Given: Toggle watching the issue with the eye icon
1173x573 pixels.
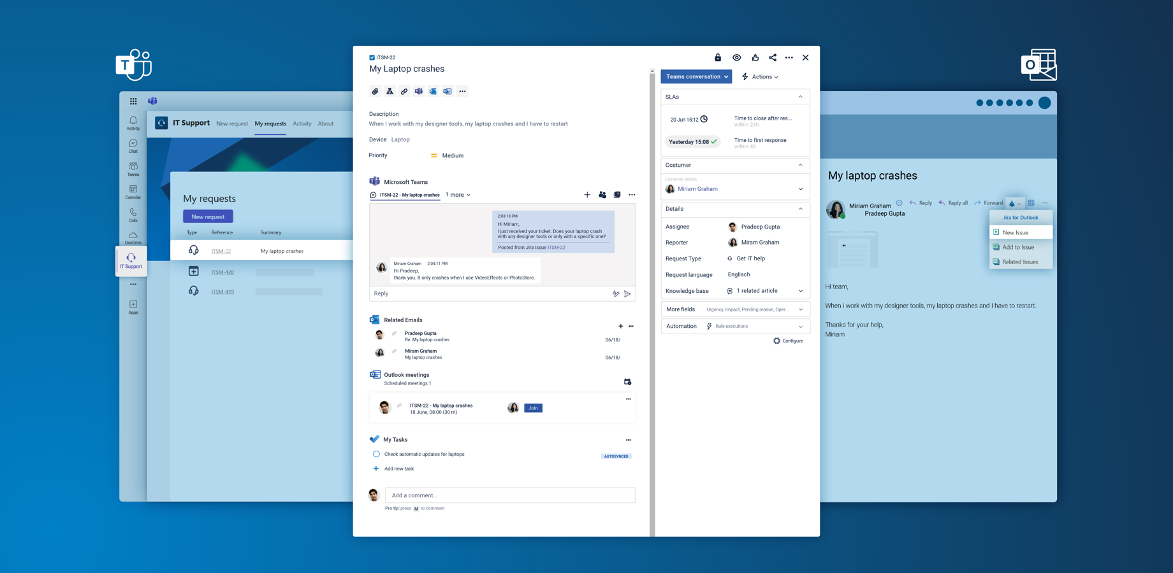Looking at the screenshot, I should (737, 58).
